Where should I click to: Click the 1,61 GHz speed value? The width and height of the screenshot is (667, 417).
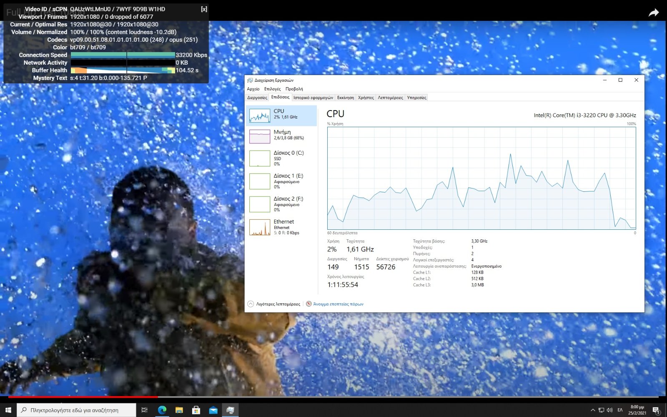click(360, 249)
